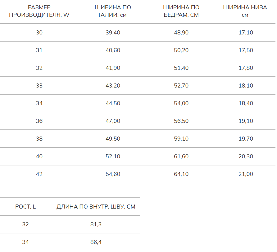Select waist width value 40,60
Screen dimensions: 277x252
click(113, 50)
